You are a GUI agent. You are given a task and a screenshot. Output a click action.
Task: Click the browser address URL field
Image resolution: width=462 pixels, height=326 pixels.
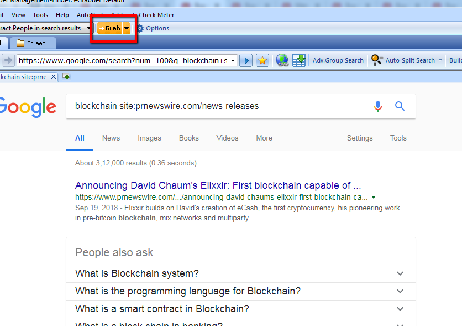(x=123, y=60)
